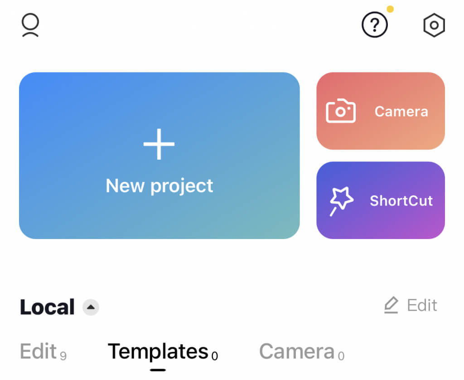Open the Camera tab in Local

coord(296,351)
